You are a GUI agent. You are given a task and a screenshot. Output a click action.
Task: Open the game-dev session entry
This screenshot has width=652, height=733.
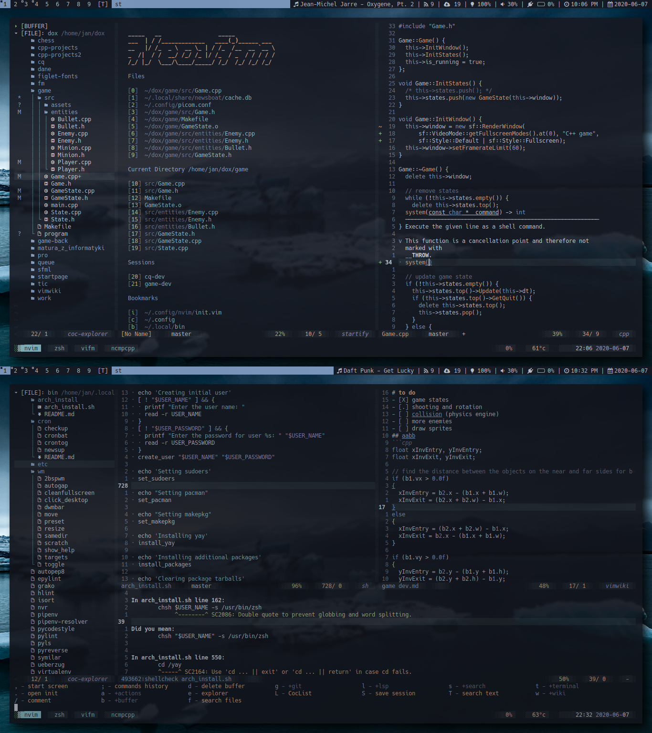(158, 284)
